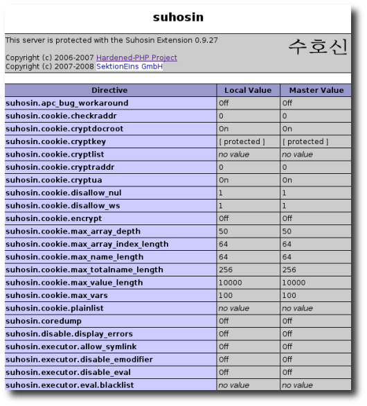Screen dimensions: 367x406
Task: Click local On value of cookie.cryptdocroot
Action: [224, 129]
